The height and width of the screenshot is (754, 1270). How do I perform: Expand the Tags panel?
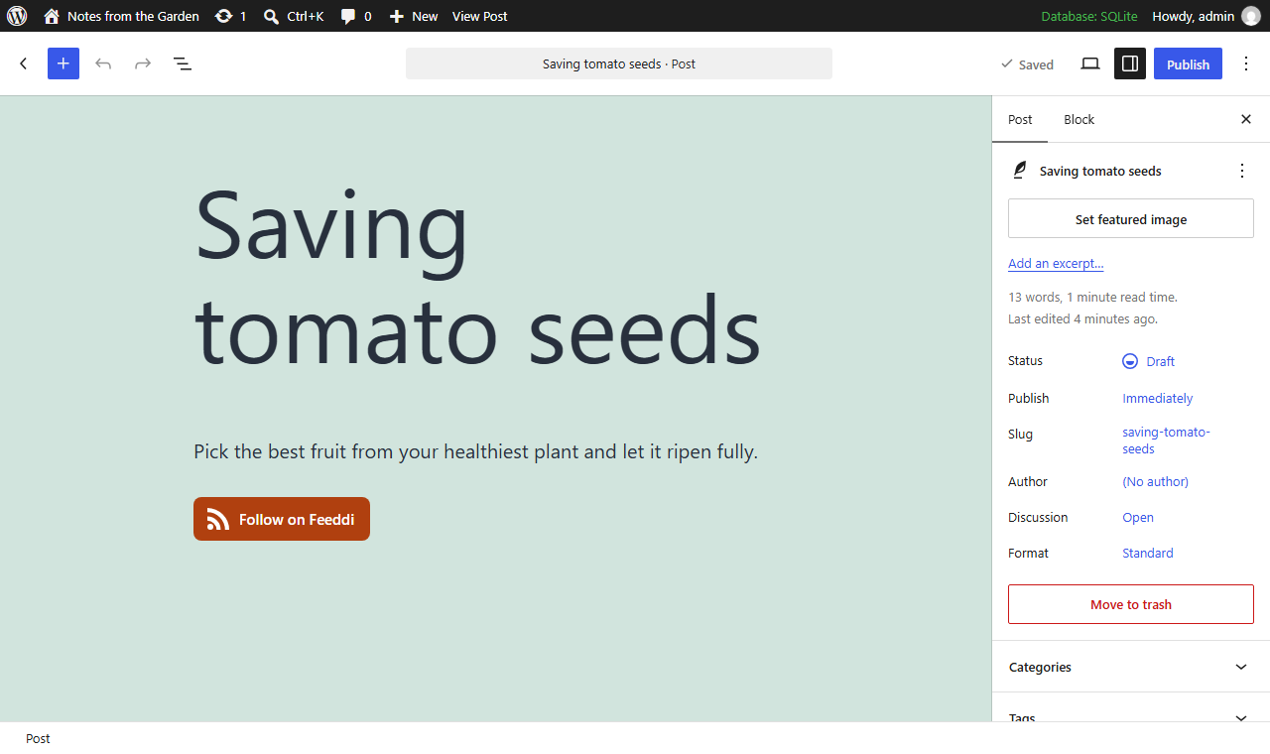tap(1131, 714)
